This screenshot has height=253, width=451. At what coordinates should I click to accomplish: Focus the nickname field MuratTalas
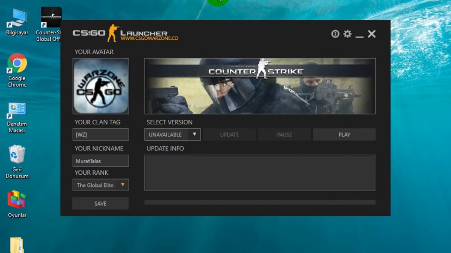(x=101, y=161)
